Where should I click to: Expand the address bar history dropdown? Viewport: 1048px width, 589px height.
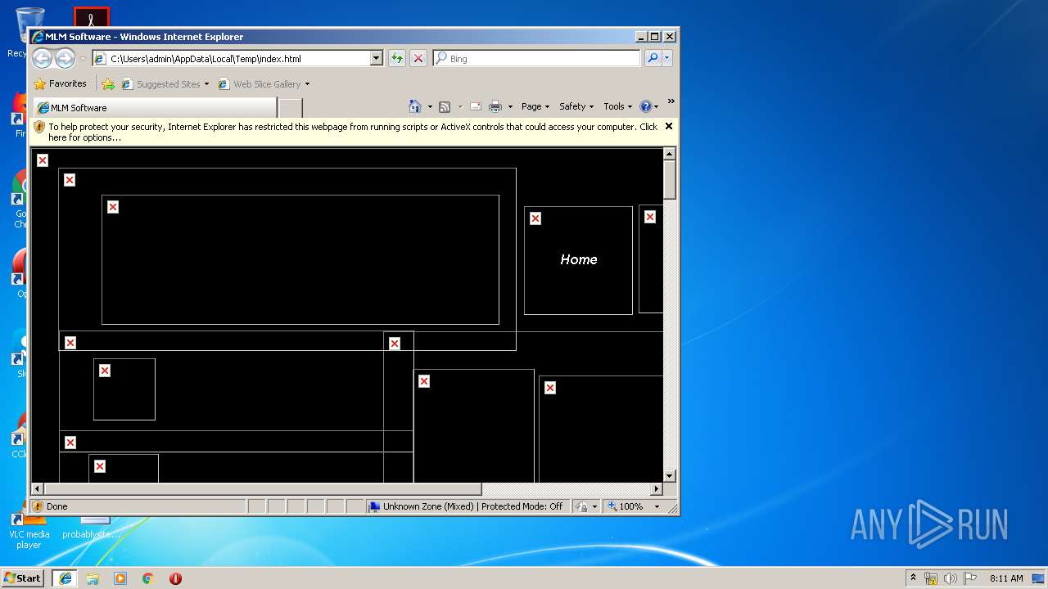pyautogui.click(x=377, y=58)
